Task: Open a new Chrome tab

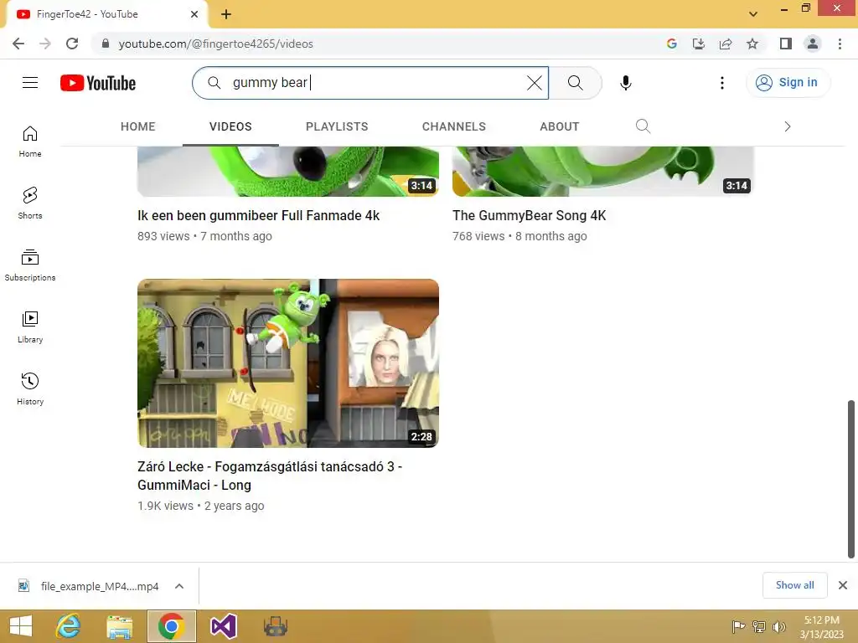Action: pos(226,14)
